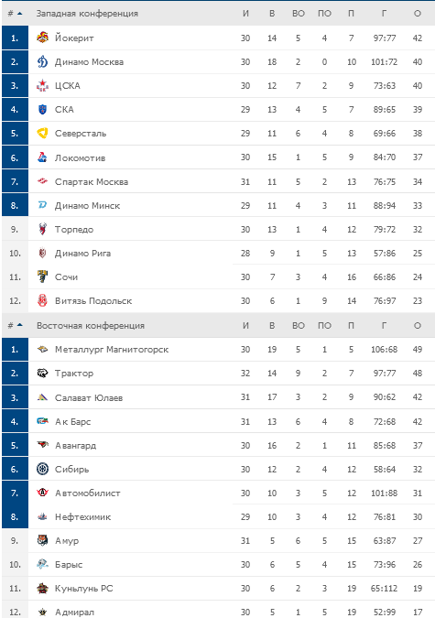Open the Металлург Магнитогорск team link
The image size is (435, 618).
tap(112, 349)
